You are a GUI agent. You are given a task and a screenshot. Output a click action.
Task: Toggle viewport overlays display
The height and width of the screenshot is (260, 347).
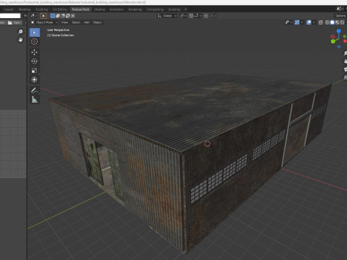tap(309, 22)
